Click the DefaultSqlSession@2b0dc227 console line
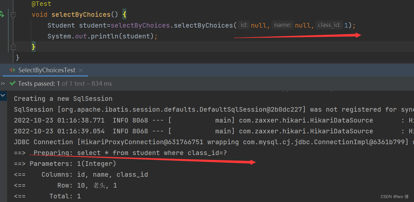The image size is (414, 202). pos(214,109)
